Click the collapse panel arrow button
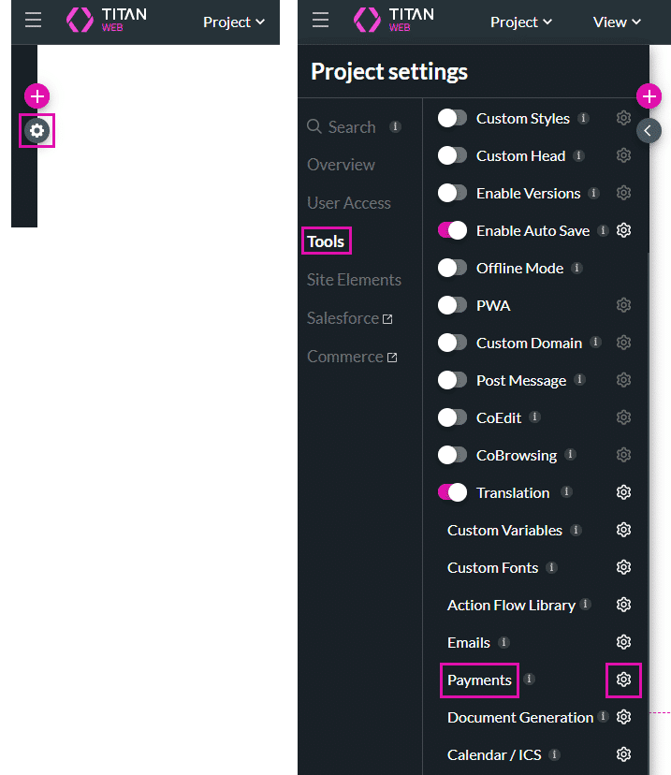 pyautogui.click(x=649, y=130)
